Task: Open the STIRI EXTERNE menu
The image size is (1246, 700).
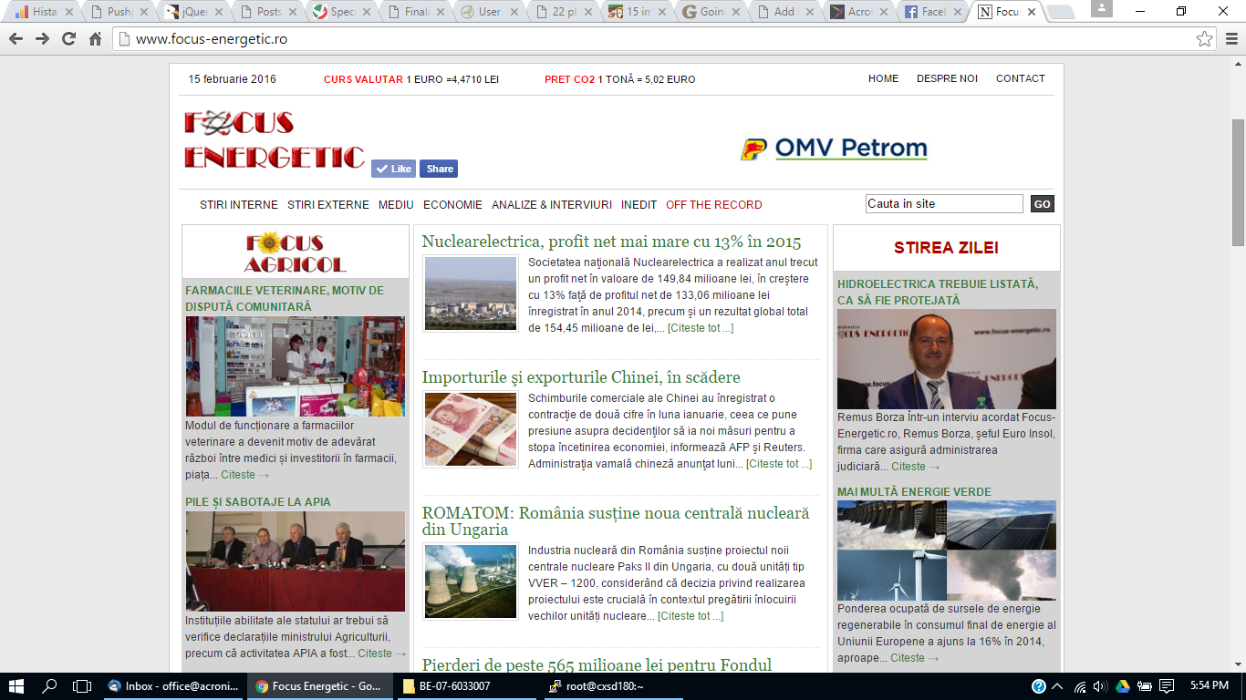Action: click(x=328, y=205)
